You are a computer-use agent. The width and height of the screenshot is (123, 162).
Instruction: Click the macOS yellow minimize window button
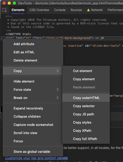click(9, 3)
